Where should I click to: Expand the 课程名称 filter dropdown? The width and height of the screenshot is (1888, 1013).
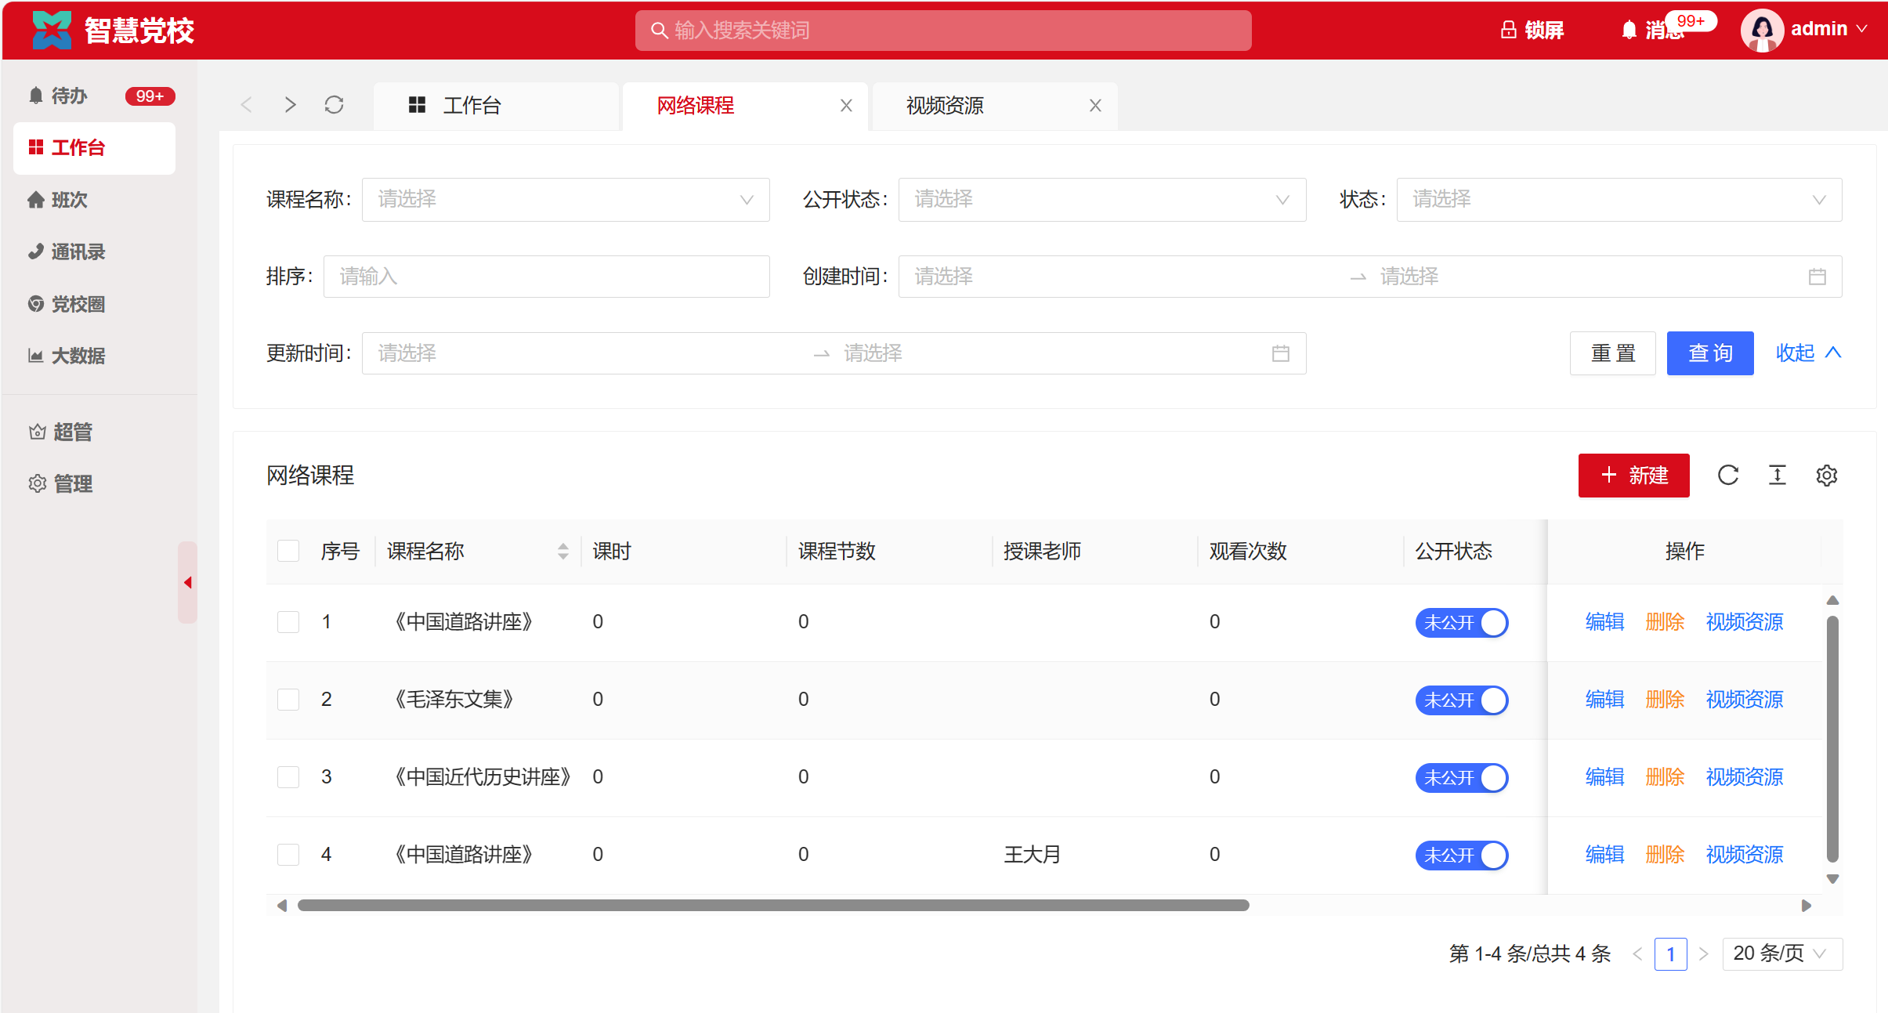(x=565, y=200)
